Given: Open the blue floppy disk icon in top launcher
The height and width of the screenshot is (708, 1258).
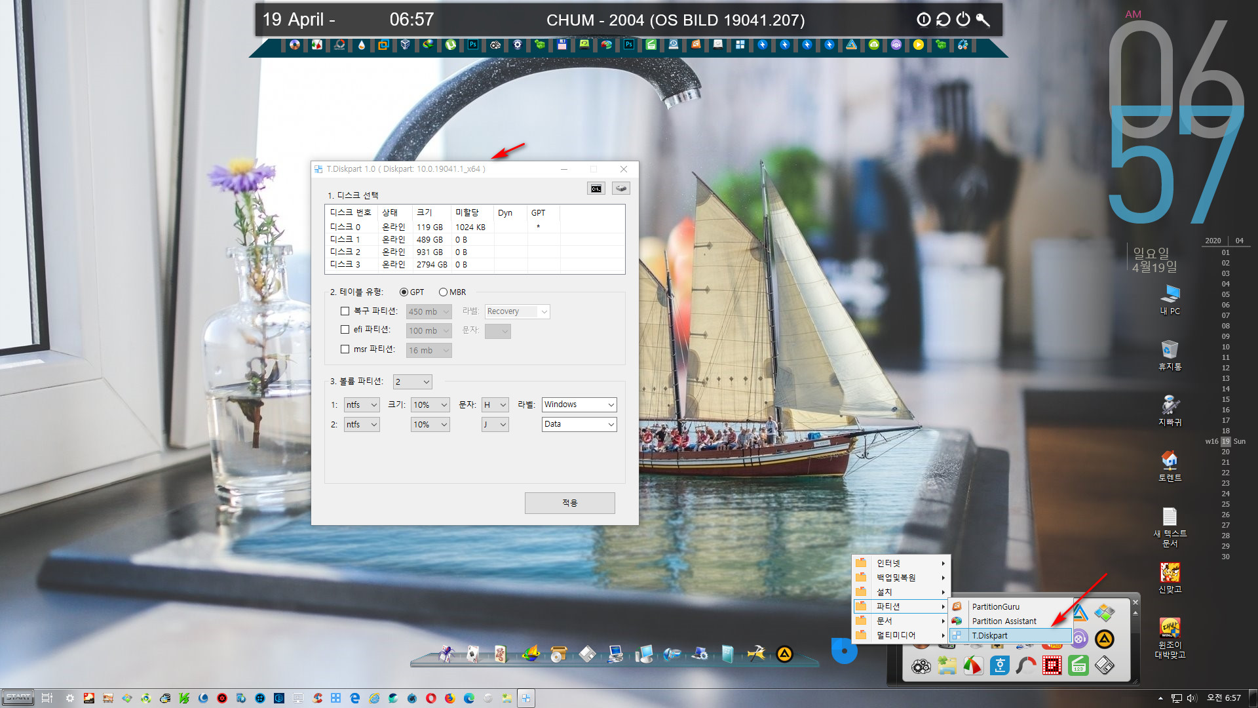Looking at the screenshot, I should 562,45.
